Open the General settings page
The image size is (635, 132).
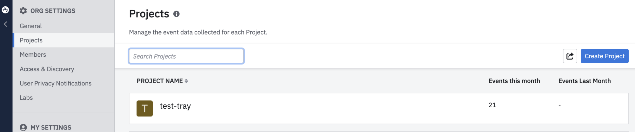(x=31, y=26)
